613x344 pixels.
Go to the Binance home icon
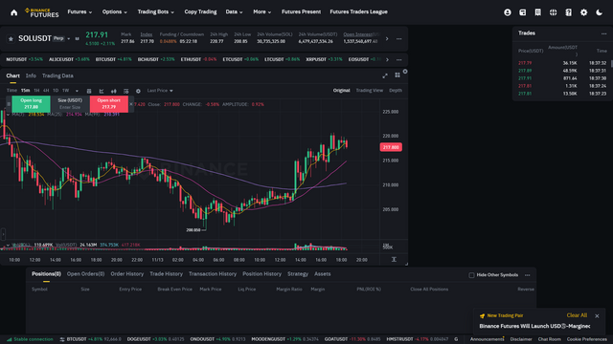pyautogui.click(x=14, y=12)
